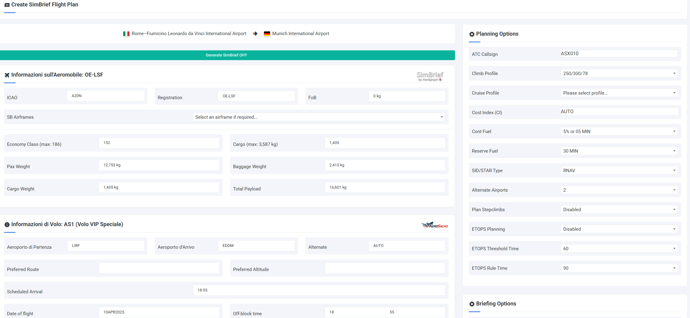Change the Cont Fuel dropdown

click(619, 132)
